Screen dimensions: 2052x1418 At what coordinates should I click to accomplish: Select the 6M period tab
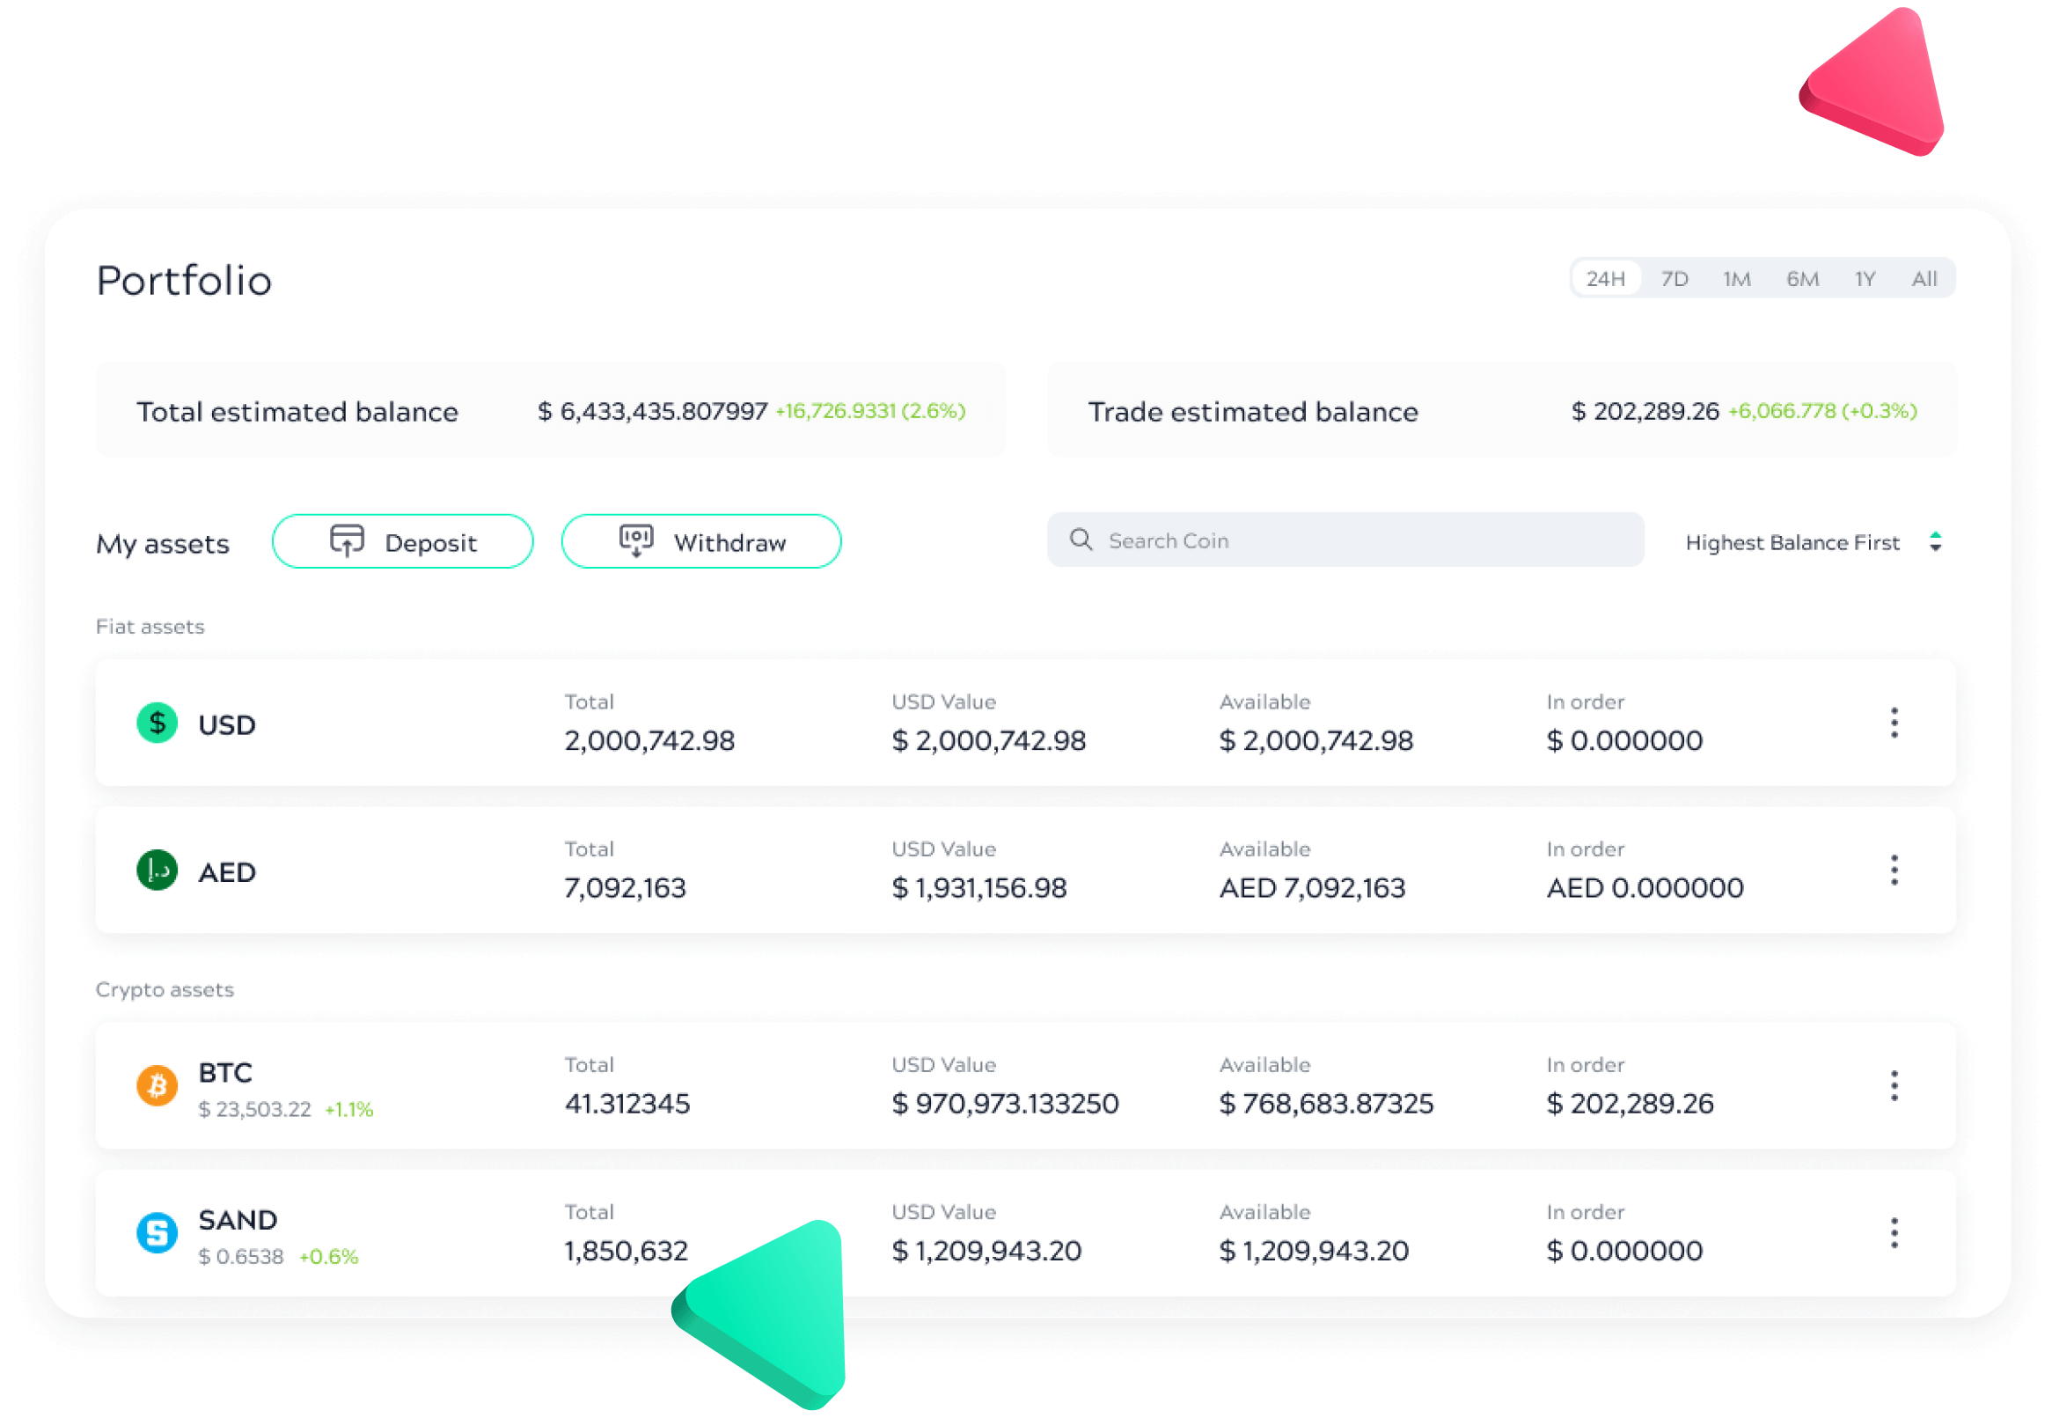(1801, 278)
